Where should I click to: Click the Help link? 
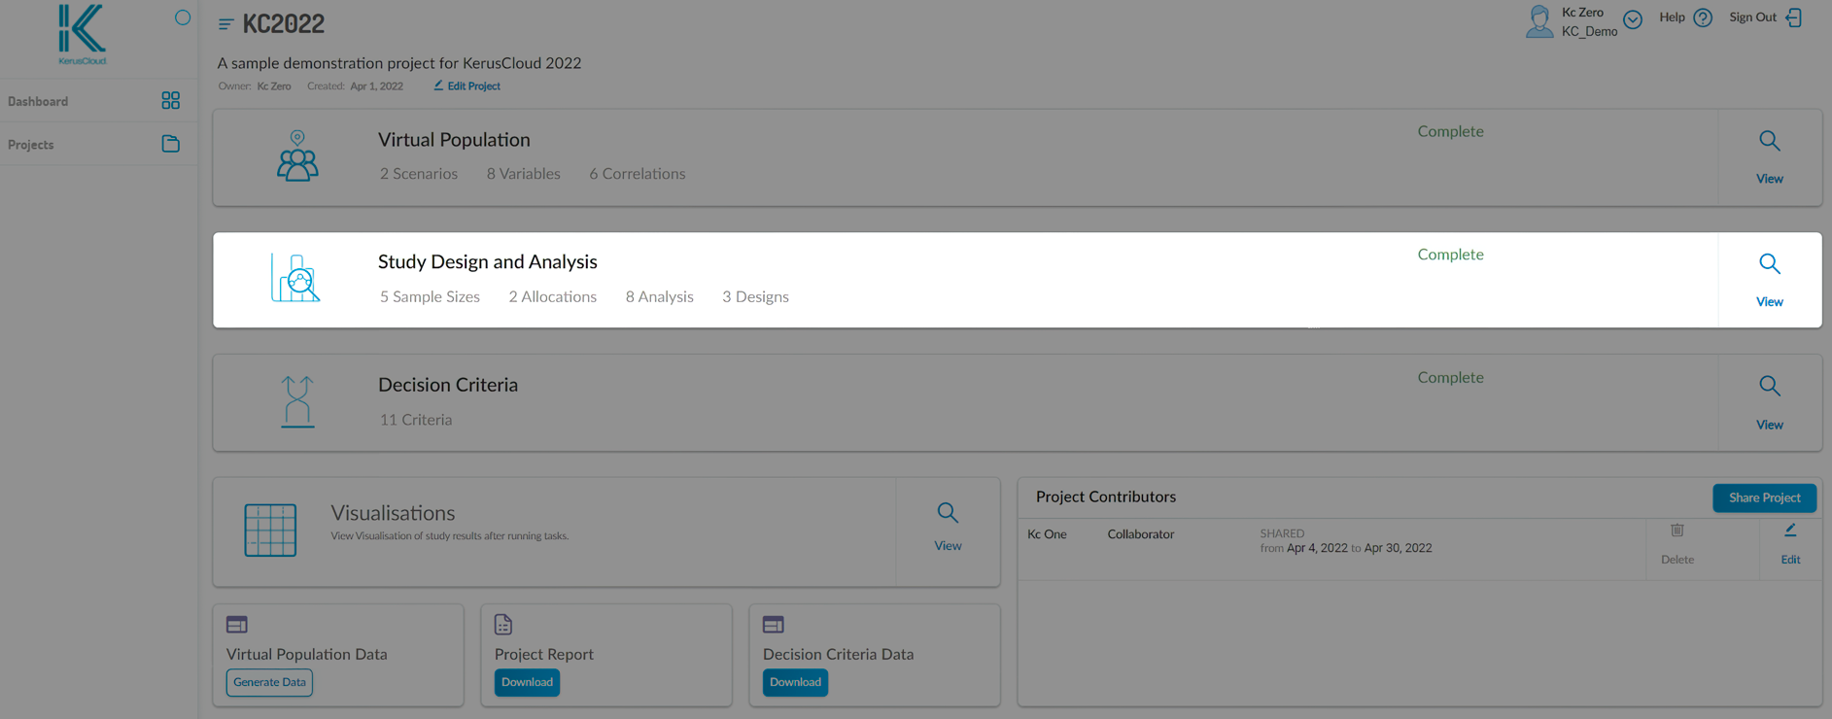click(1672, 17)
